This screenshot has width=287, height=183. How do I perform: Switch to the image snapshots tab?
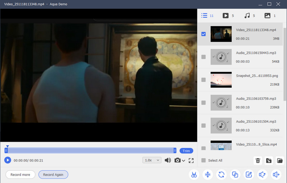270,15
